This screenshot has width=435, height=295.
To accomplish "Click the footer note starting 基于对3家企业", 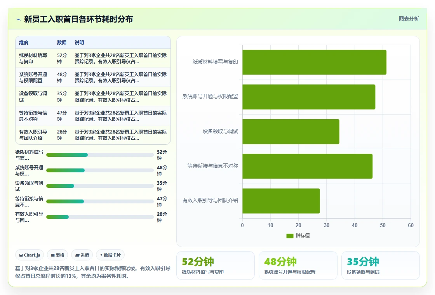I will click(x=93, y=272).
